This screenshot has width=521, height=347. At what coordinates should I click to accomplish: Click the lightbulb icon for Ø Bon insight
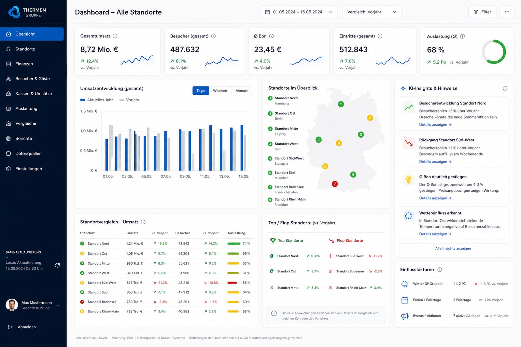(409, 180)
